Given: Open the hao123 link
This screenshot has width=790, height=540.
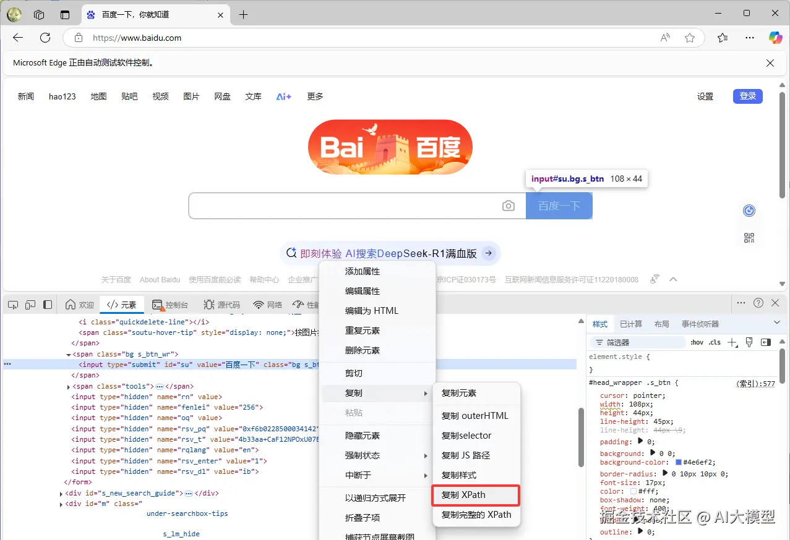Looking at the screenshot, I should (x=62, y=96).
